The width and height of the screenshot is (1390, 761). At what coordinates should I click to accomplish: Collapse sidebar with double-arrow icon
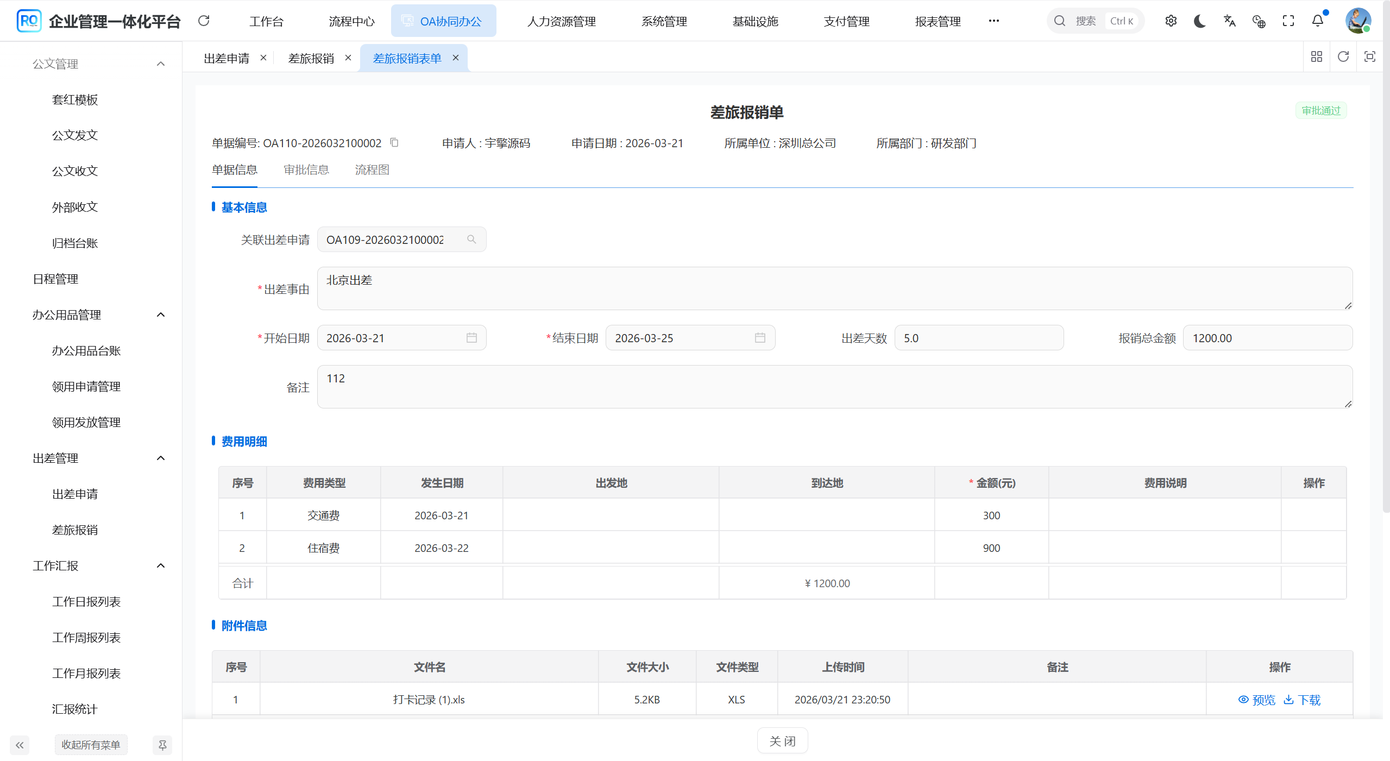click(20, 745)
